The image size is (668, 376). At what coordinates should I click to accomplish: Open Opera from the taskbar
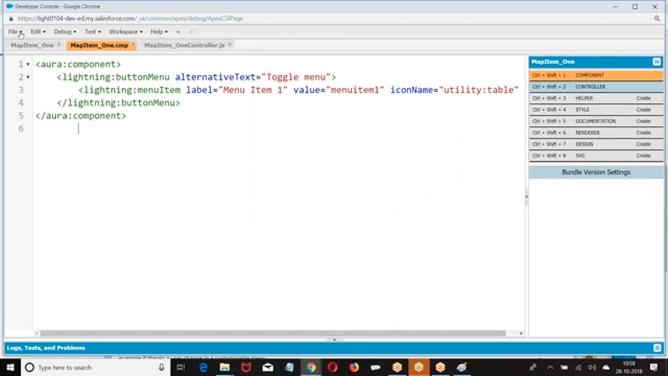point(332,368)
